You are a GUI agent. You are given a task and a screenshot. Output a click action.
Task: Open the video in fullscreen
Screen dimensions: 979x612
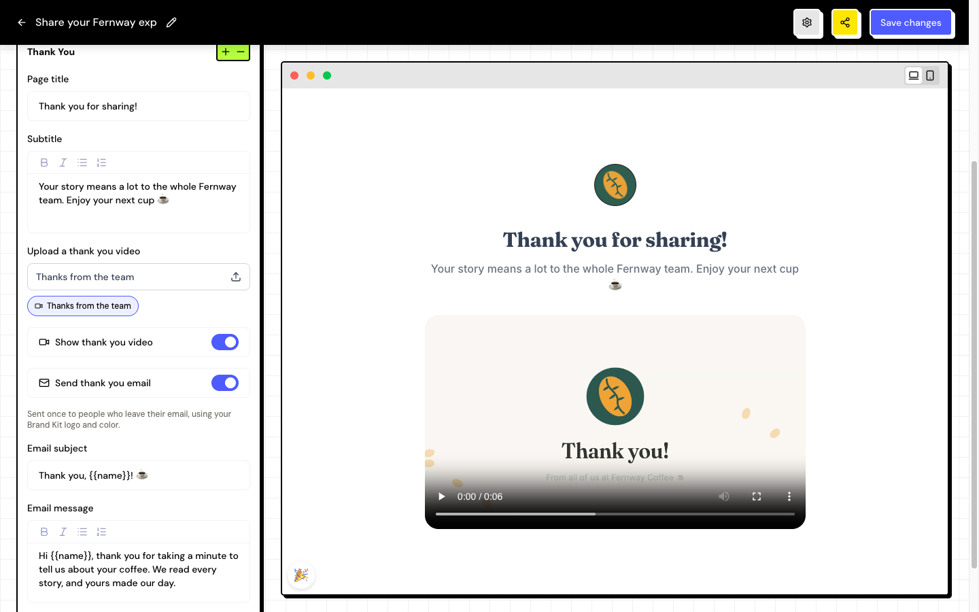[757, 496]
